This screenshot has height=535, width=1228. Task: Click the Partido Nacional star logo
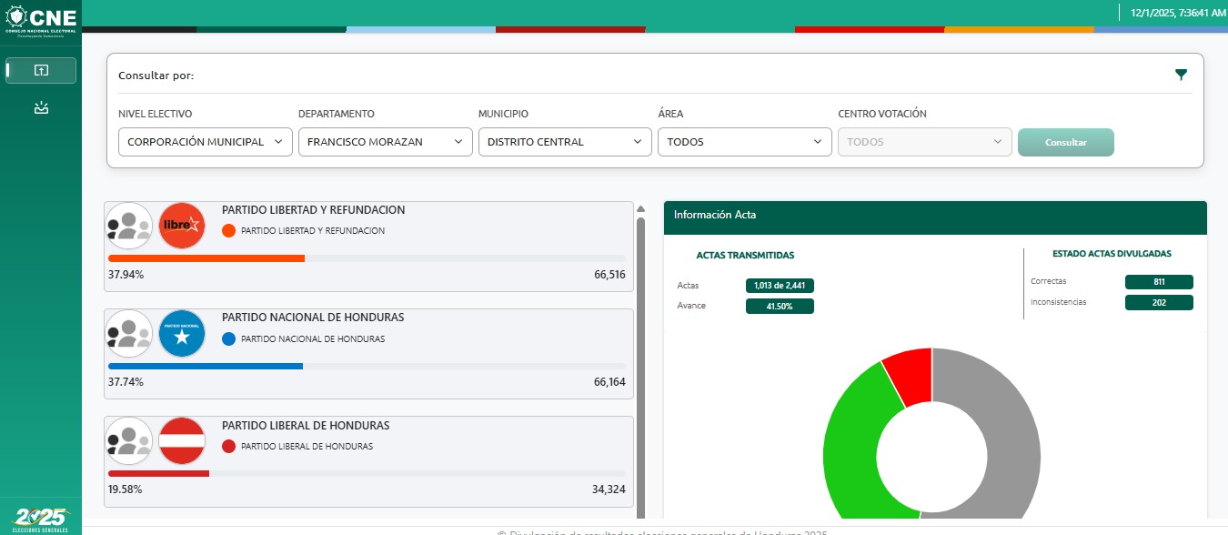[182, 333]
